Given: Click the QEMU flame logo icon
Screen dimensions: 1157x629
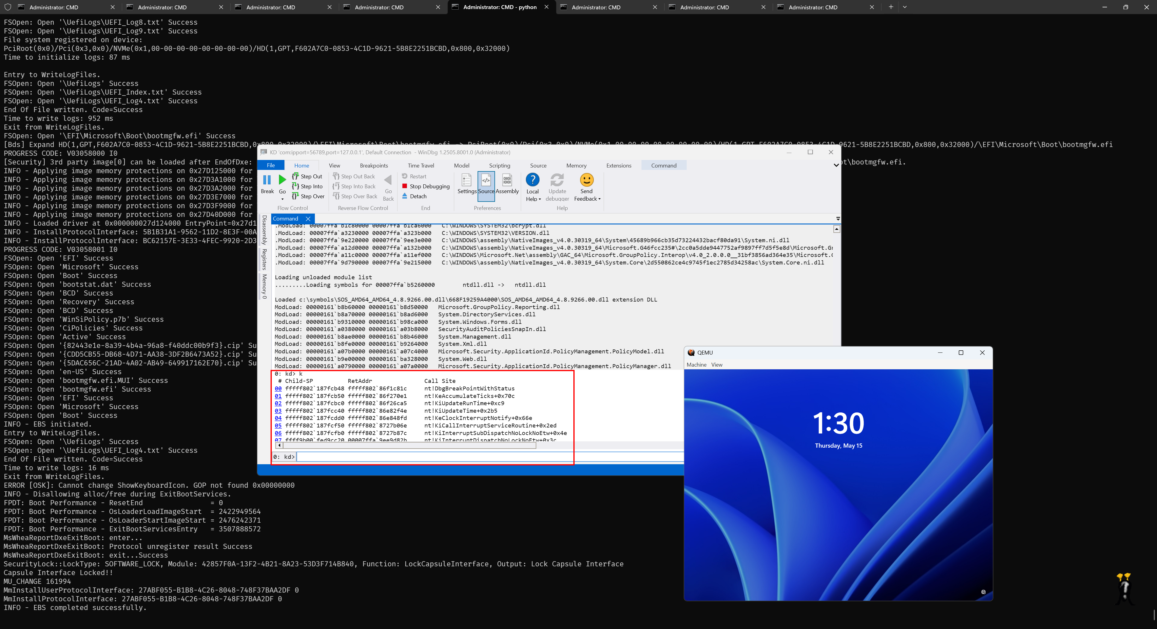Looking at the screenshot, I should (691, 352).
